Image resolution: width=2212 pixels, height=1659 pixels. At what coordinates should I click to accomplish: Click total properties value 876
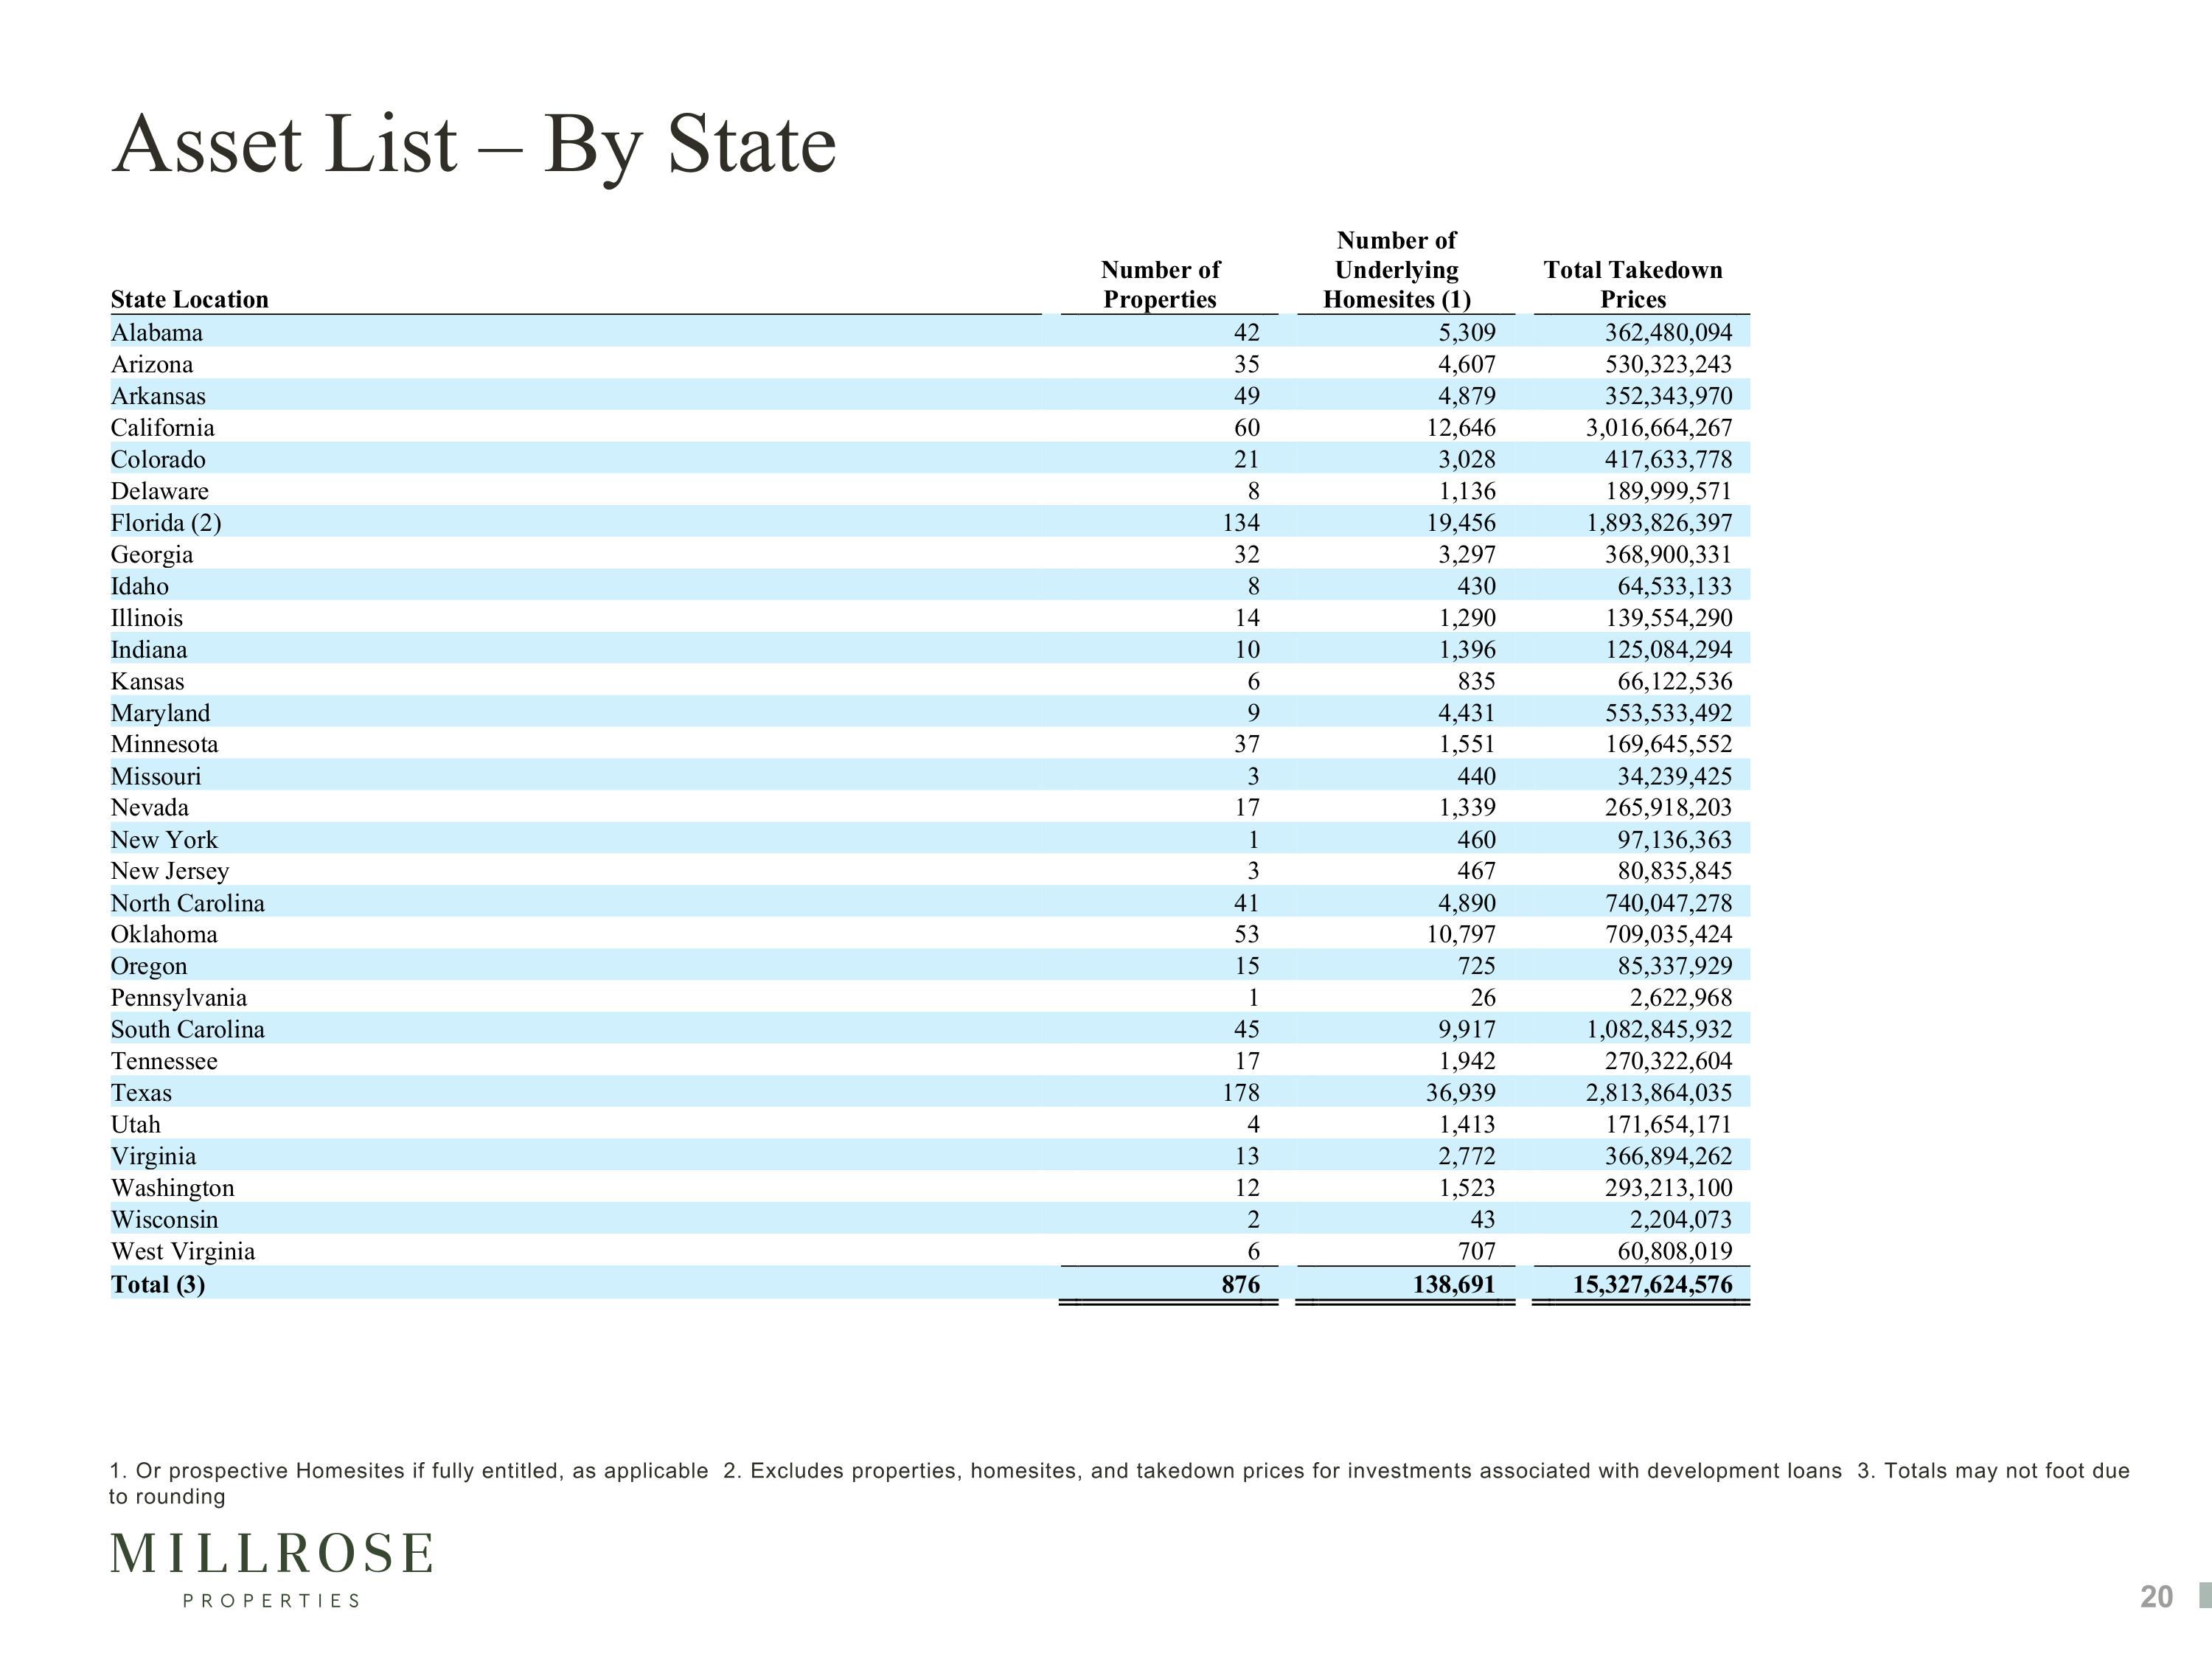[1240, 1284]
